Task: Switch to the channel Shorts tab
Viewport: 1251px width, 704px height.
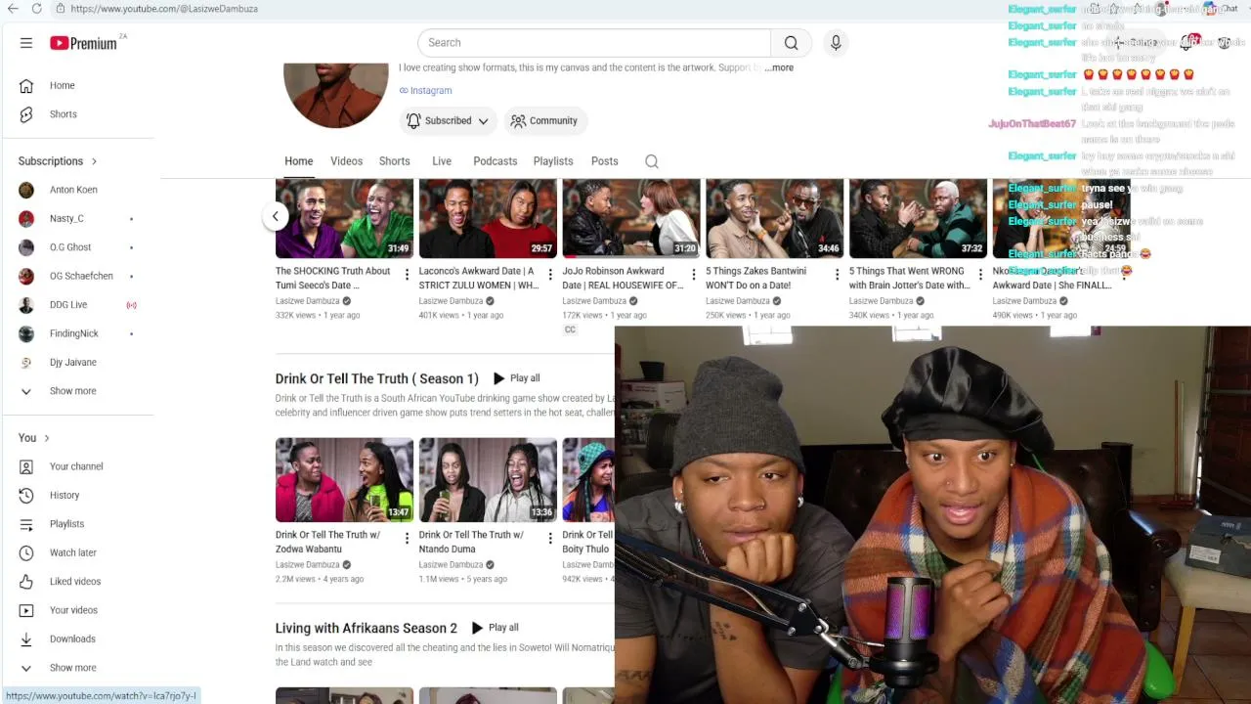Action: [x=394, y=161]
